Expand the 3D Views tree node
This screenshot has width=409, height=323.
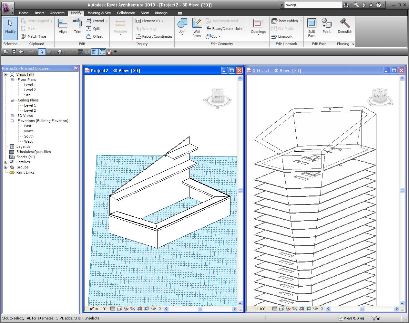(12, 116)
